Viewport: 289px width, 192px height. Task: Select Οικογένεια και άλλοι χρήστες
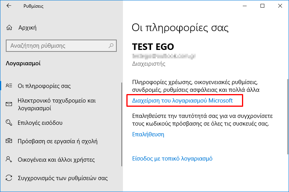tap(56, 160)
